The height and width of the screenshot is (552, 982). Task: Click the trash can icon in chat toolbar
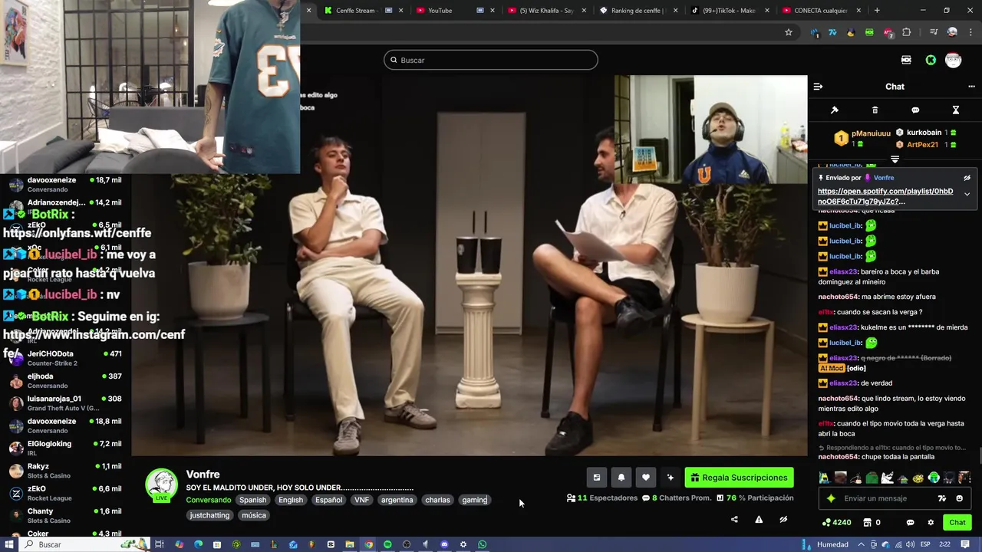click(x=875, y=110)
